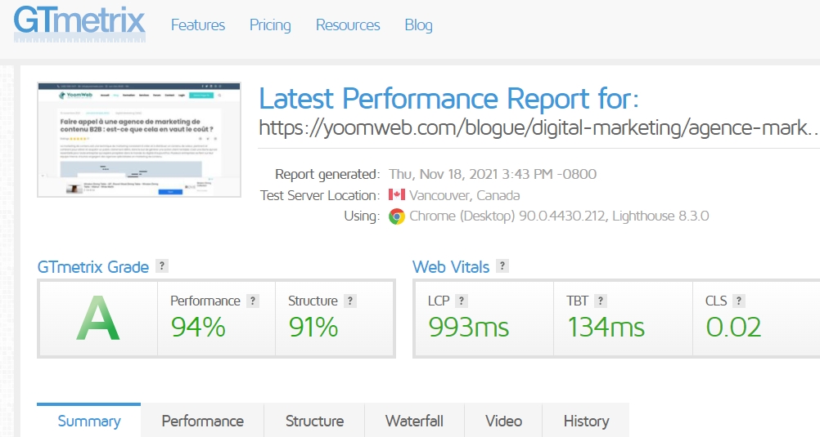820x437 pixels.
Task: Click the CLS help question mark
Action: pos(739,301)
